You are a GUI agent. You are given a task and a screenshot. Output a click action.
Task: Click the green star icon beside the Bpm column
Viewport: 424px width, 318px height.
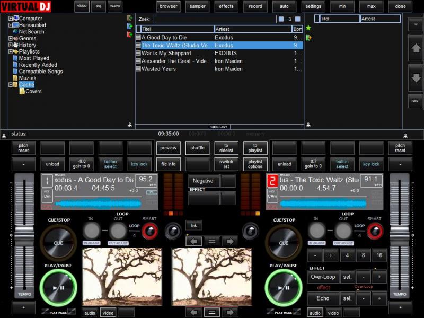pyautogui.click(x=308, y=28)
